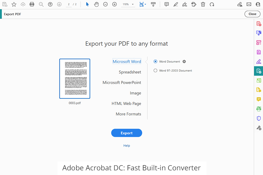Click the add user share icon

(258, 4)
